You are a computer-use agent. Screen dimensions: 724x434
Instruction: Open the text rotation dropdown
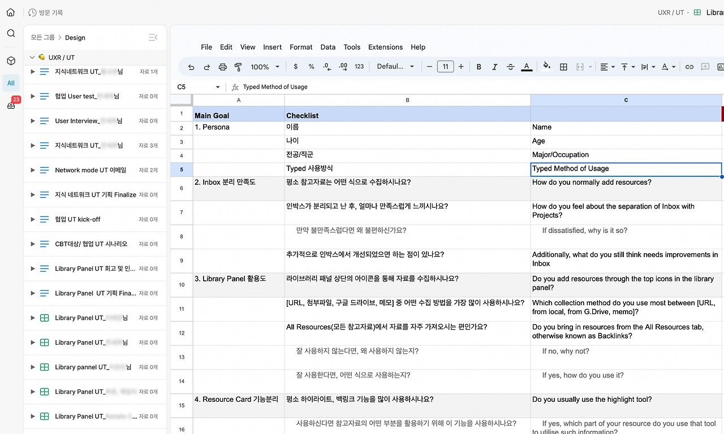668,67
